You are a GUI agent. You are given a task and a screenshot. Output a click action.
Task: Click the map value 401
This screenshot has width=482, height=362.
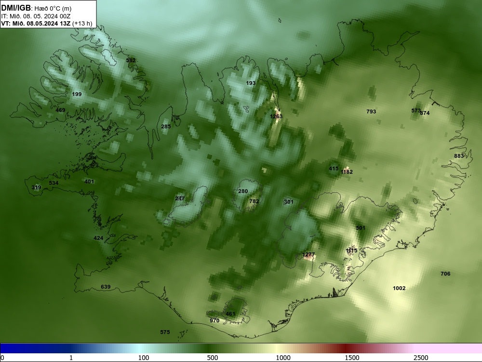[x=89, y=181]
